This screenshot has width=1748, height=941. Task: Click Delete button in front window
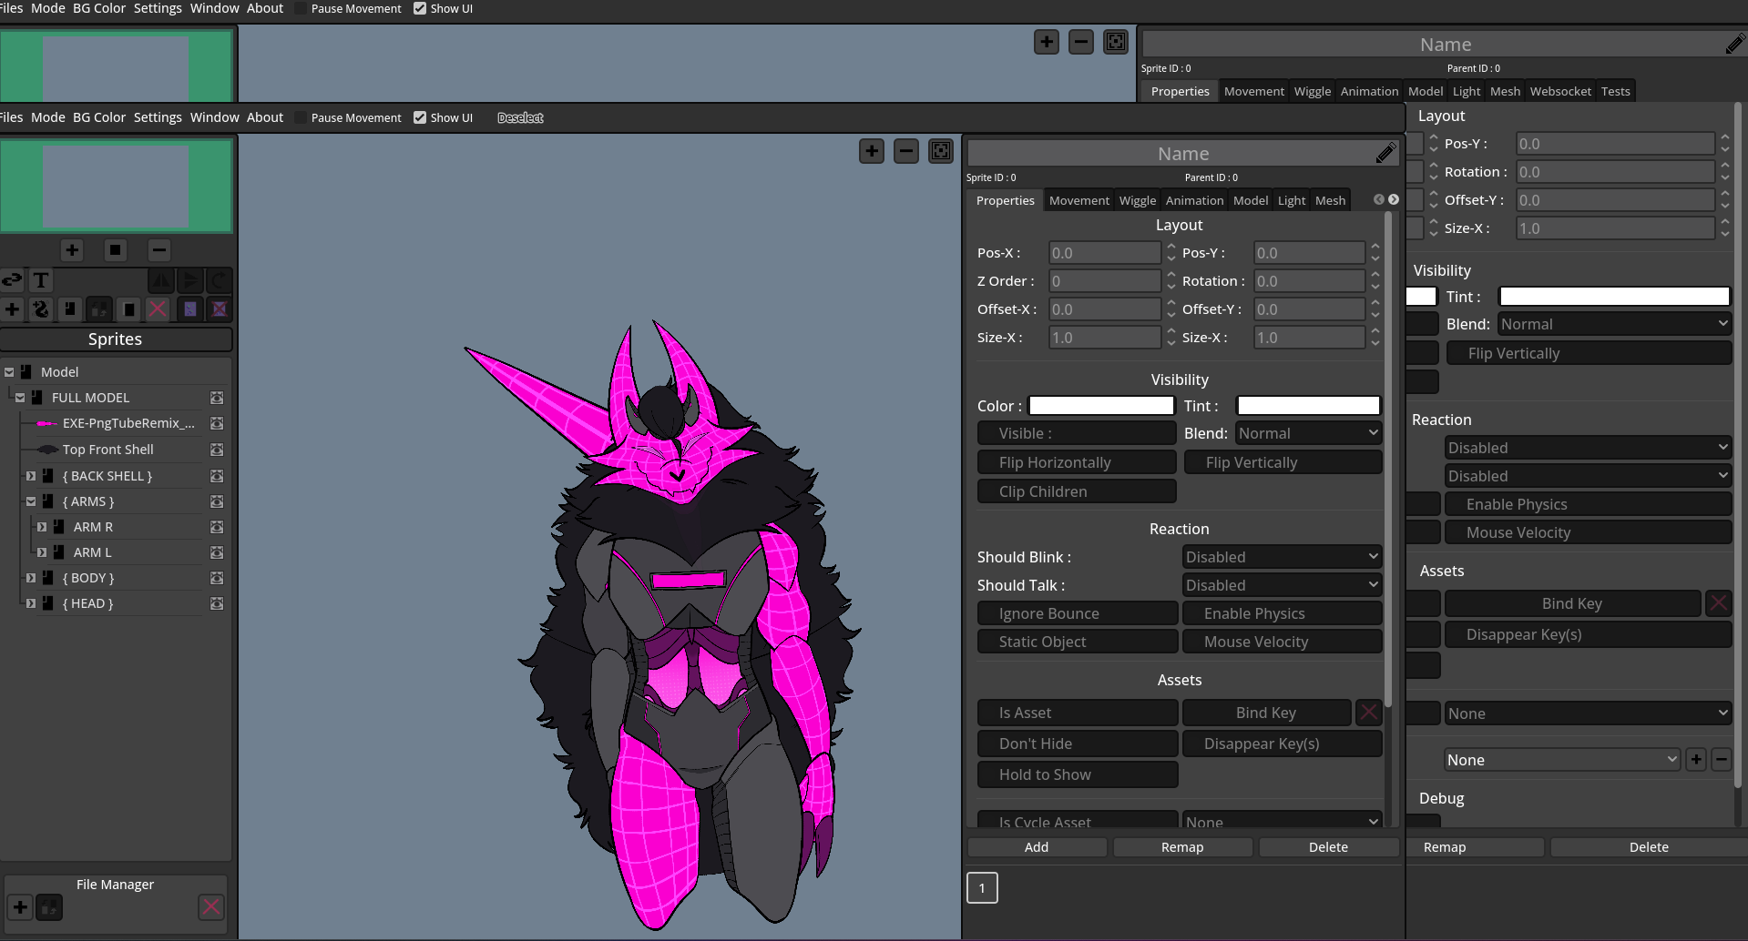[1328, 847]
